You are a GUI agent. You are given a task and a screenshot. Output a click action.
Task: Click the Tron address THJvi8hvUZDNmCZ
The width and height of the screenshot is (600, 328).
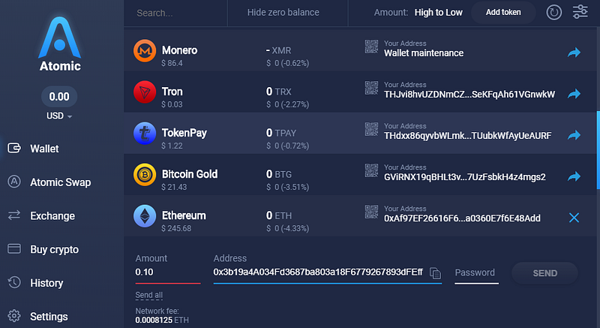pyautogui.click(x=469, y=95)
